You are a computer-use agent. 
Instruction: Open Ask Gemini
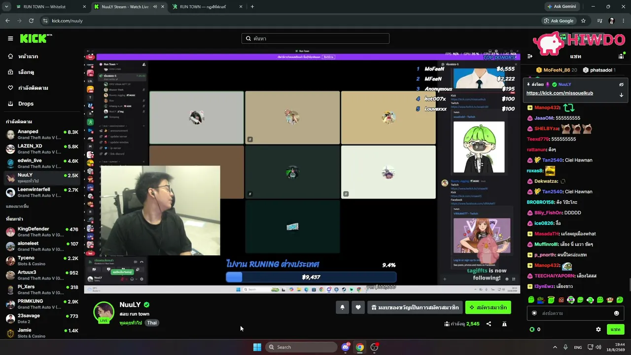[x=561, y=7]
